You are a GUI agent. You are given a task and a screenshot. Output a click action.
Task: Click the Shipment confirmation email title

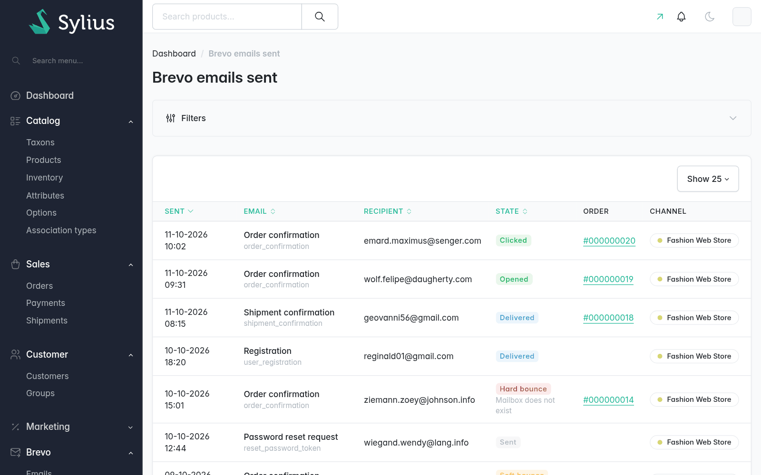coord(289,313)
